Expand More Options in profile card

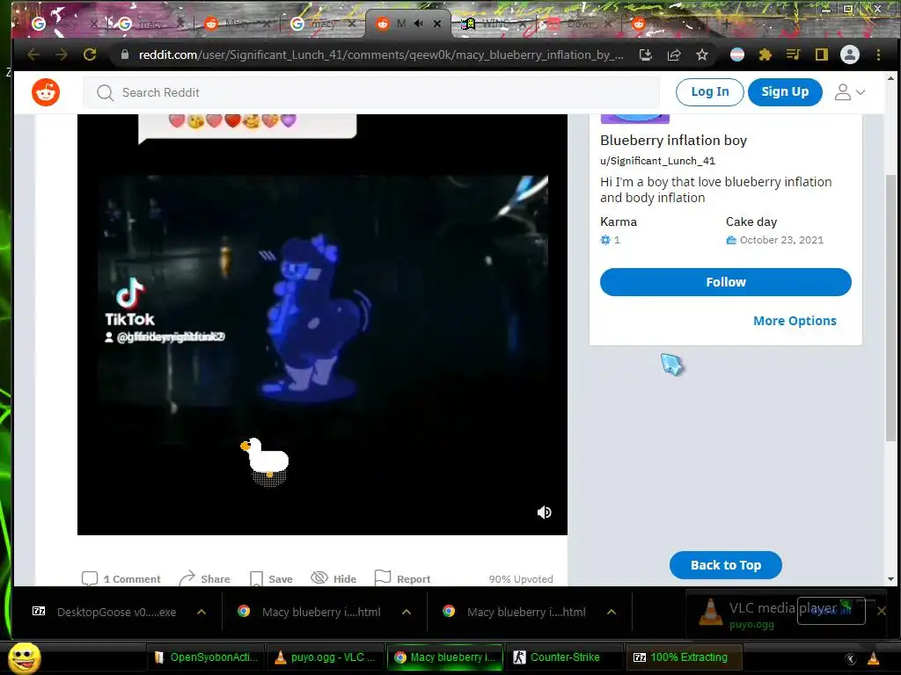tap(795, 321)
